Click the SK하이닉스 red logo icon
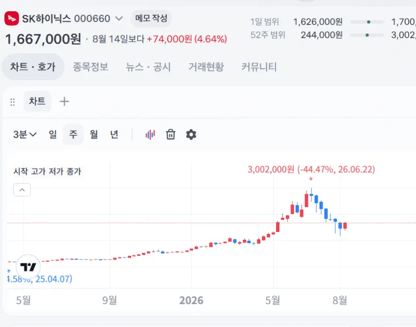The image size is (416, 327). click(12, 18)
